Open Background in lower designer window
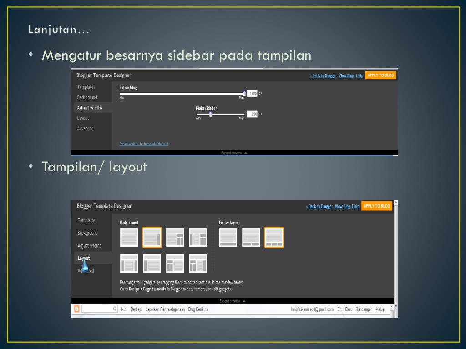This screenshot has height=349, width=466. pos(88,233)
